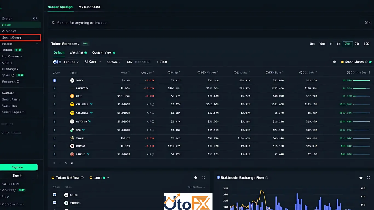This screenshot has height=210, width=374.
Task: Click the TRUMP token icon
Action: click(x=72, y=138)
